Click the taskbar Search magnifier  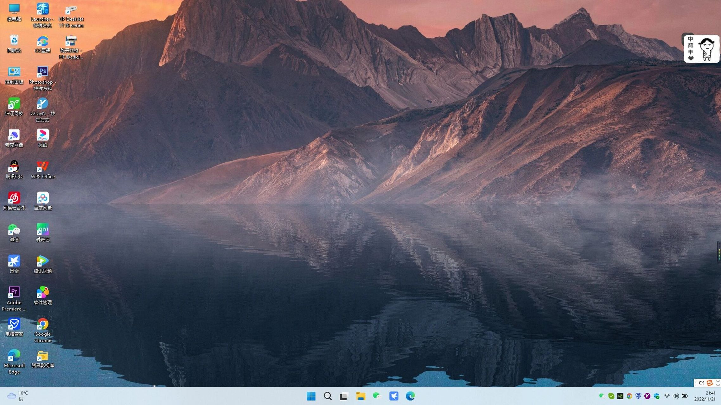point(328,396)
